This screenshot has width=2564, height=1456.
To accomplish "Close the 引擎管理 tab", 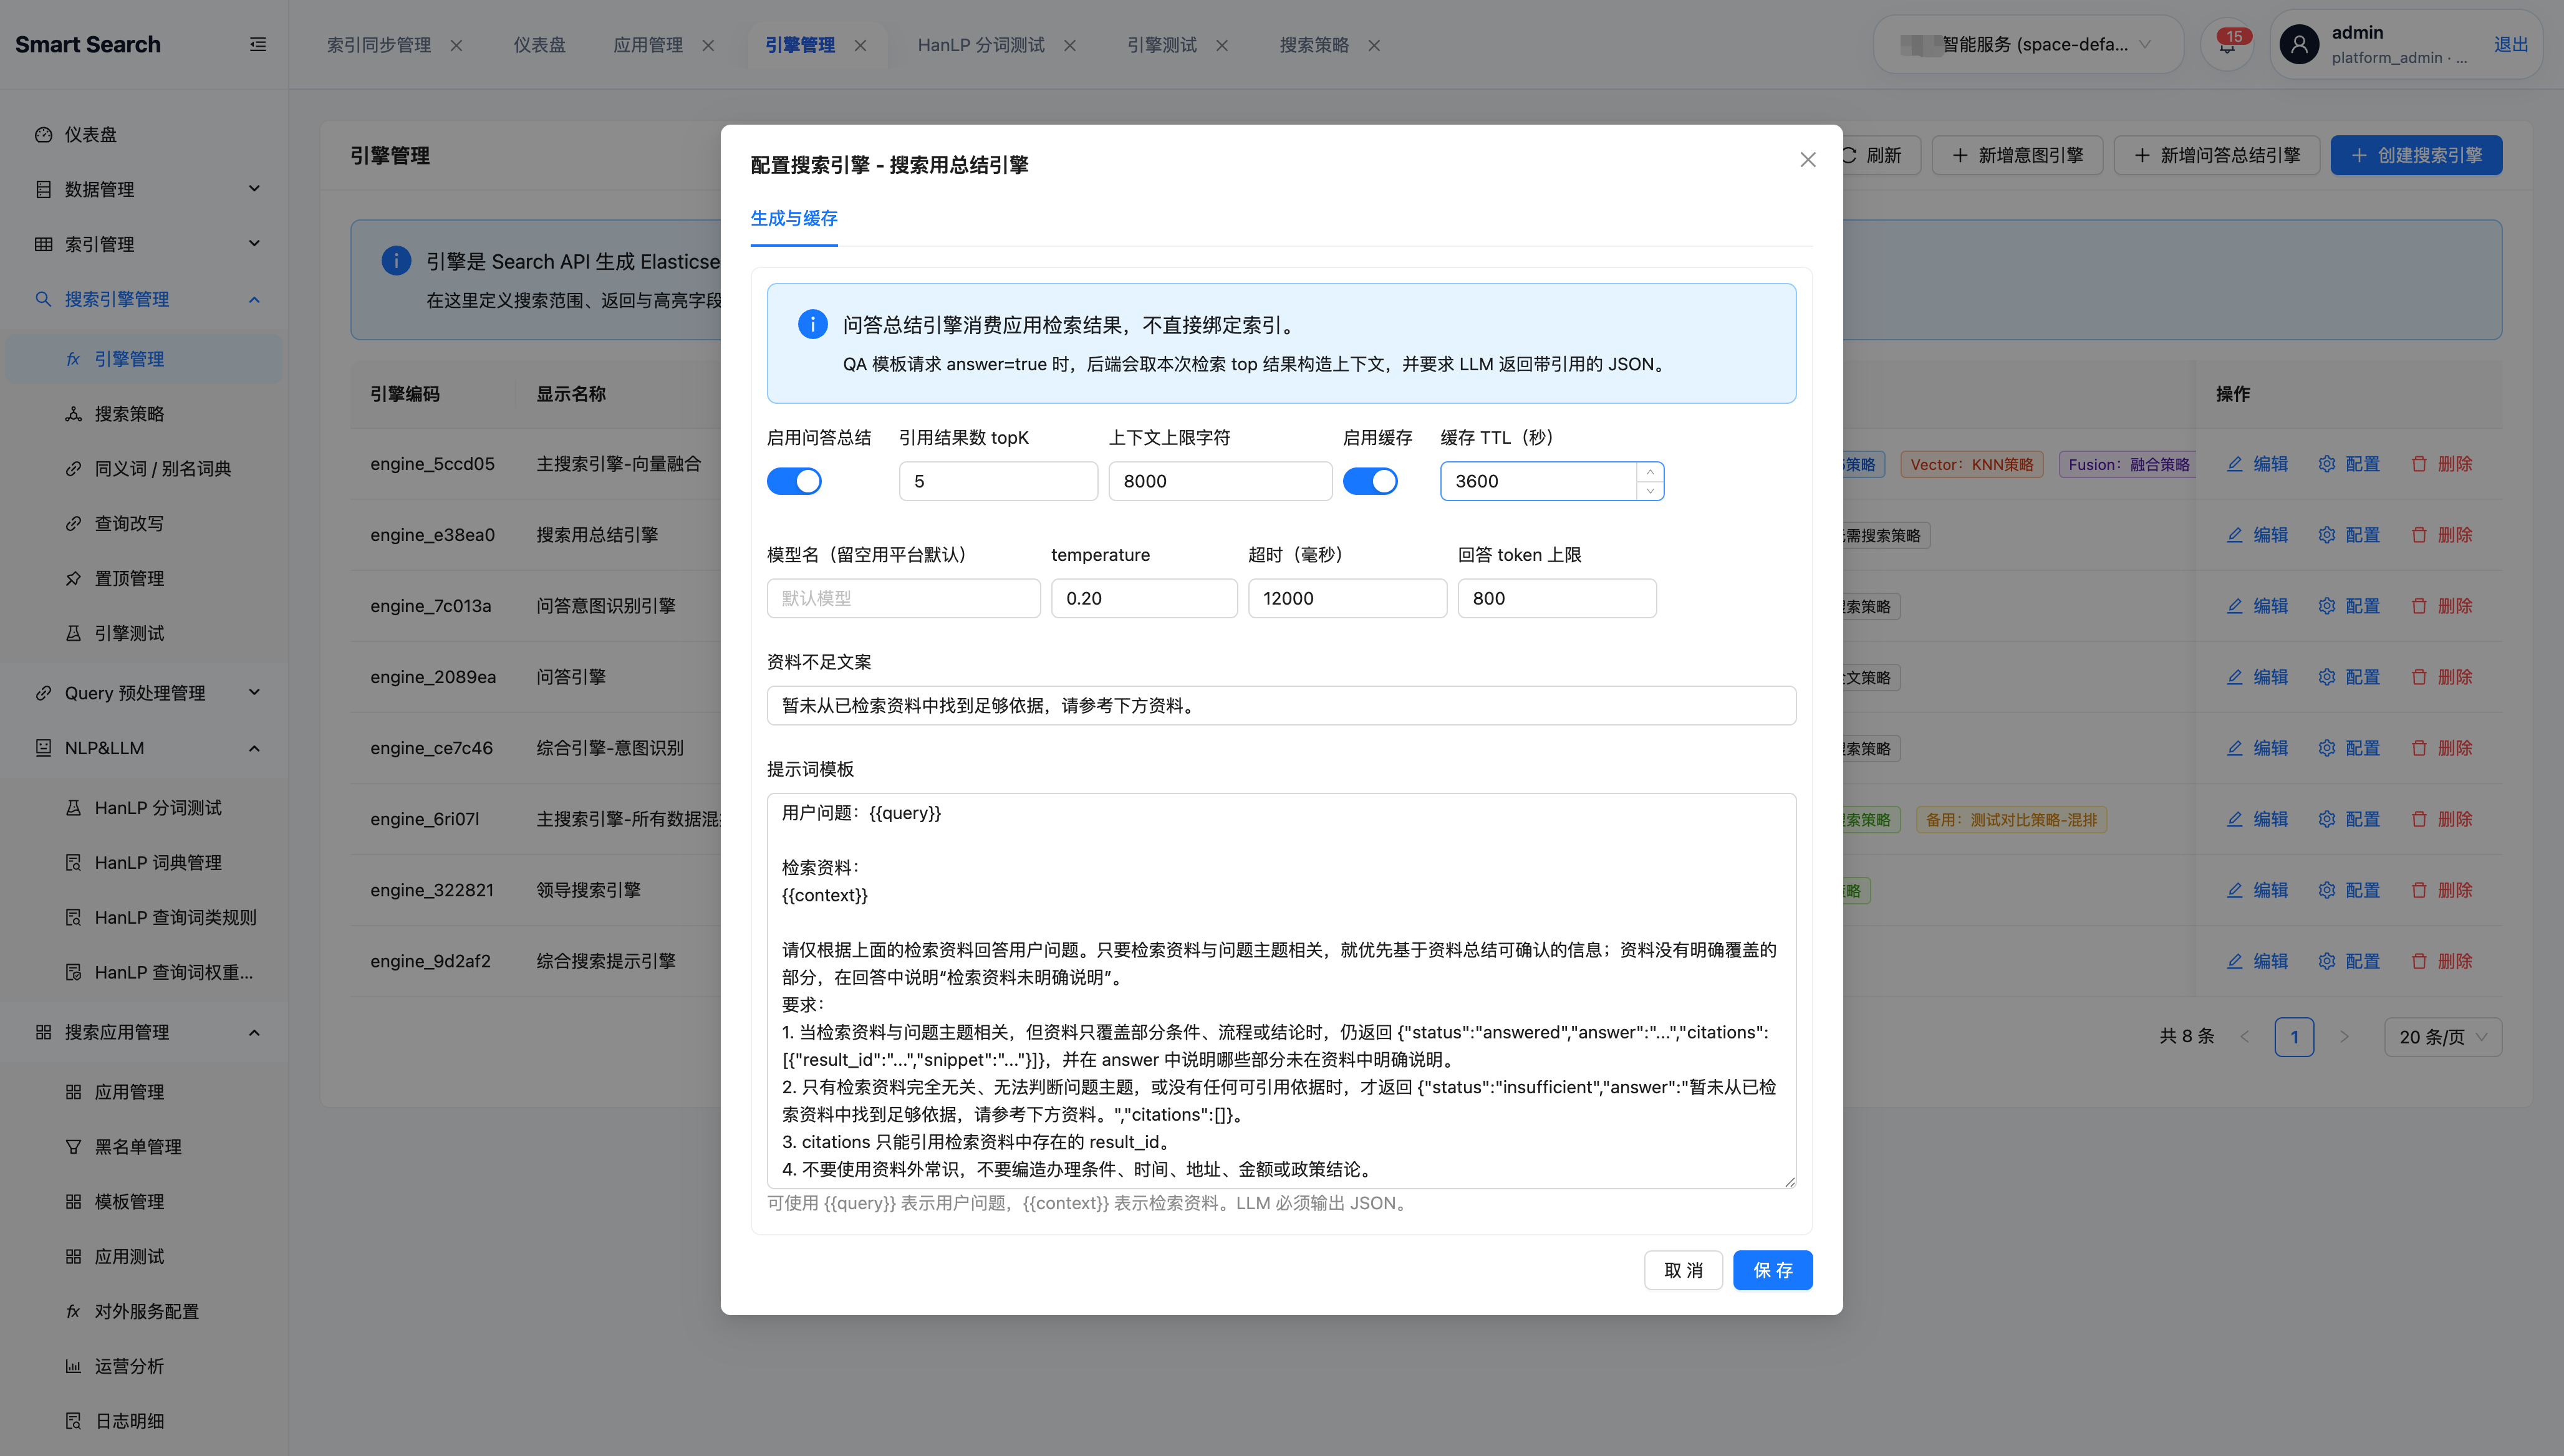I will click(x=860, y=45).
